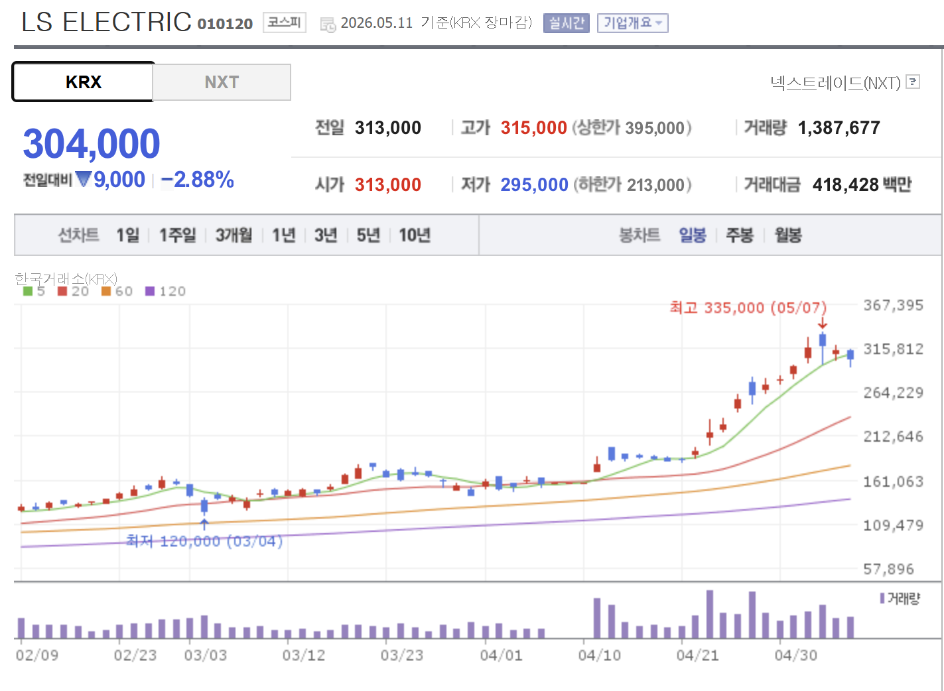Click the 57,896 price axis label
This screenshot has width=944, height=691.
click(888, 569)
